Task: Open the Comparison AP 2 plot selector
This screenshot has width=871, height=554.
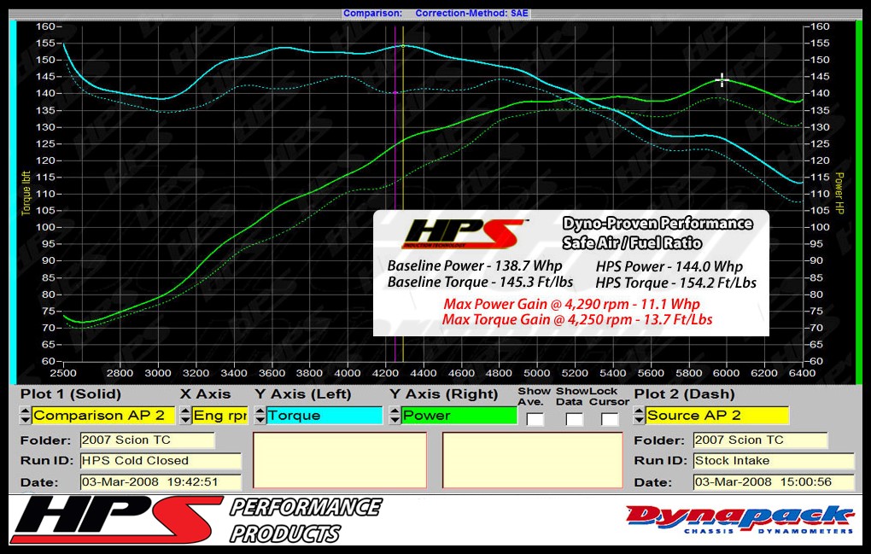Action: 103,415
